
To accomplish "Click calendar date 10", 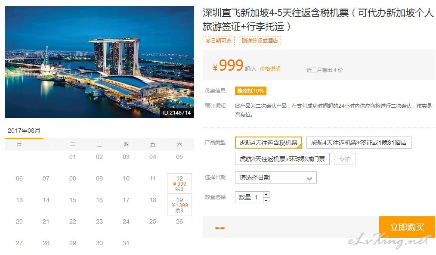I will pos(126,178).
